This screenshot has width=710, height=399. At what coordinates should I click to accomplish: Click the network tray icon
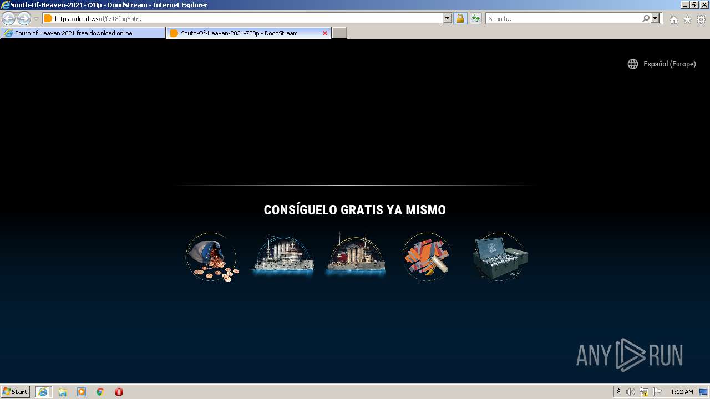pyautogui.click(x=644, y=392)
